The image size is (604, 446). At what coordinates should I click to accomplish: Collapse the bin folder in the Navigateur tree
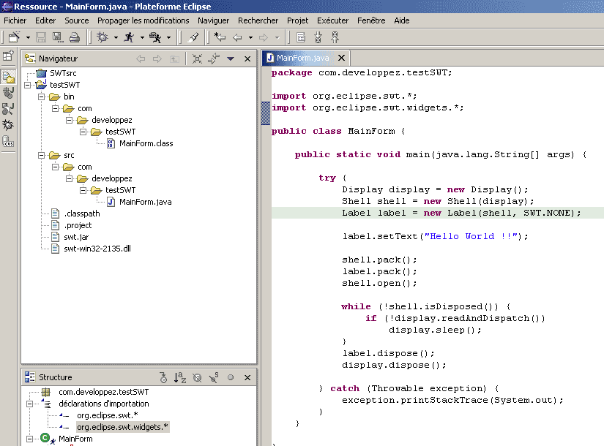click(x=40, y=97)
